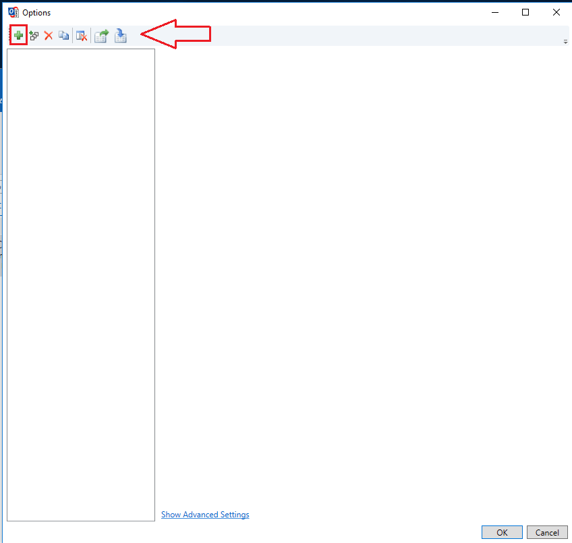Click the green plus add button
The width and height of the screenshot is (572, 543).
click(x=18, y=35)
